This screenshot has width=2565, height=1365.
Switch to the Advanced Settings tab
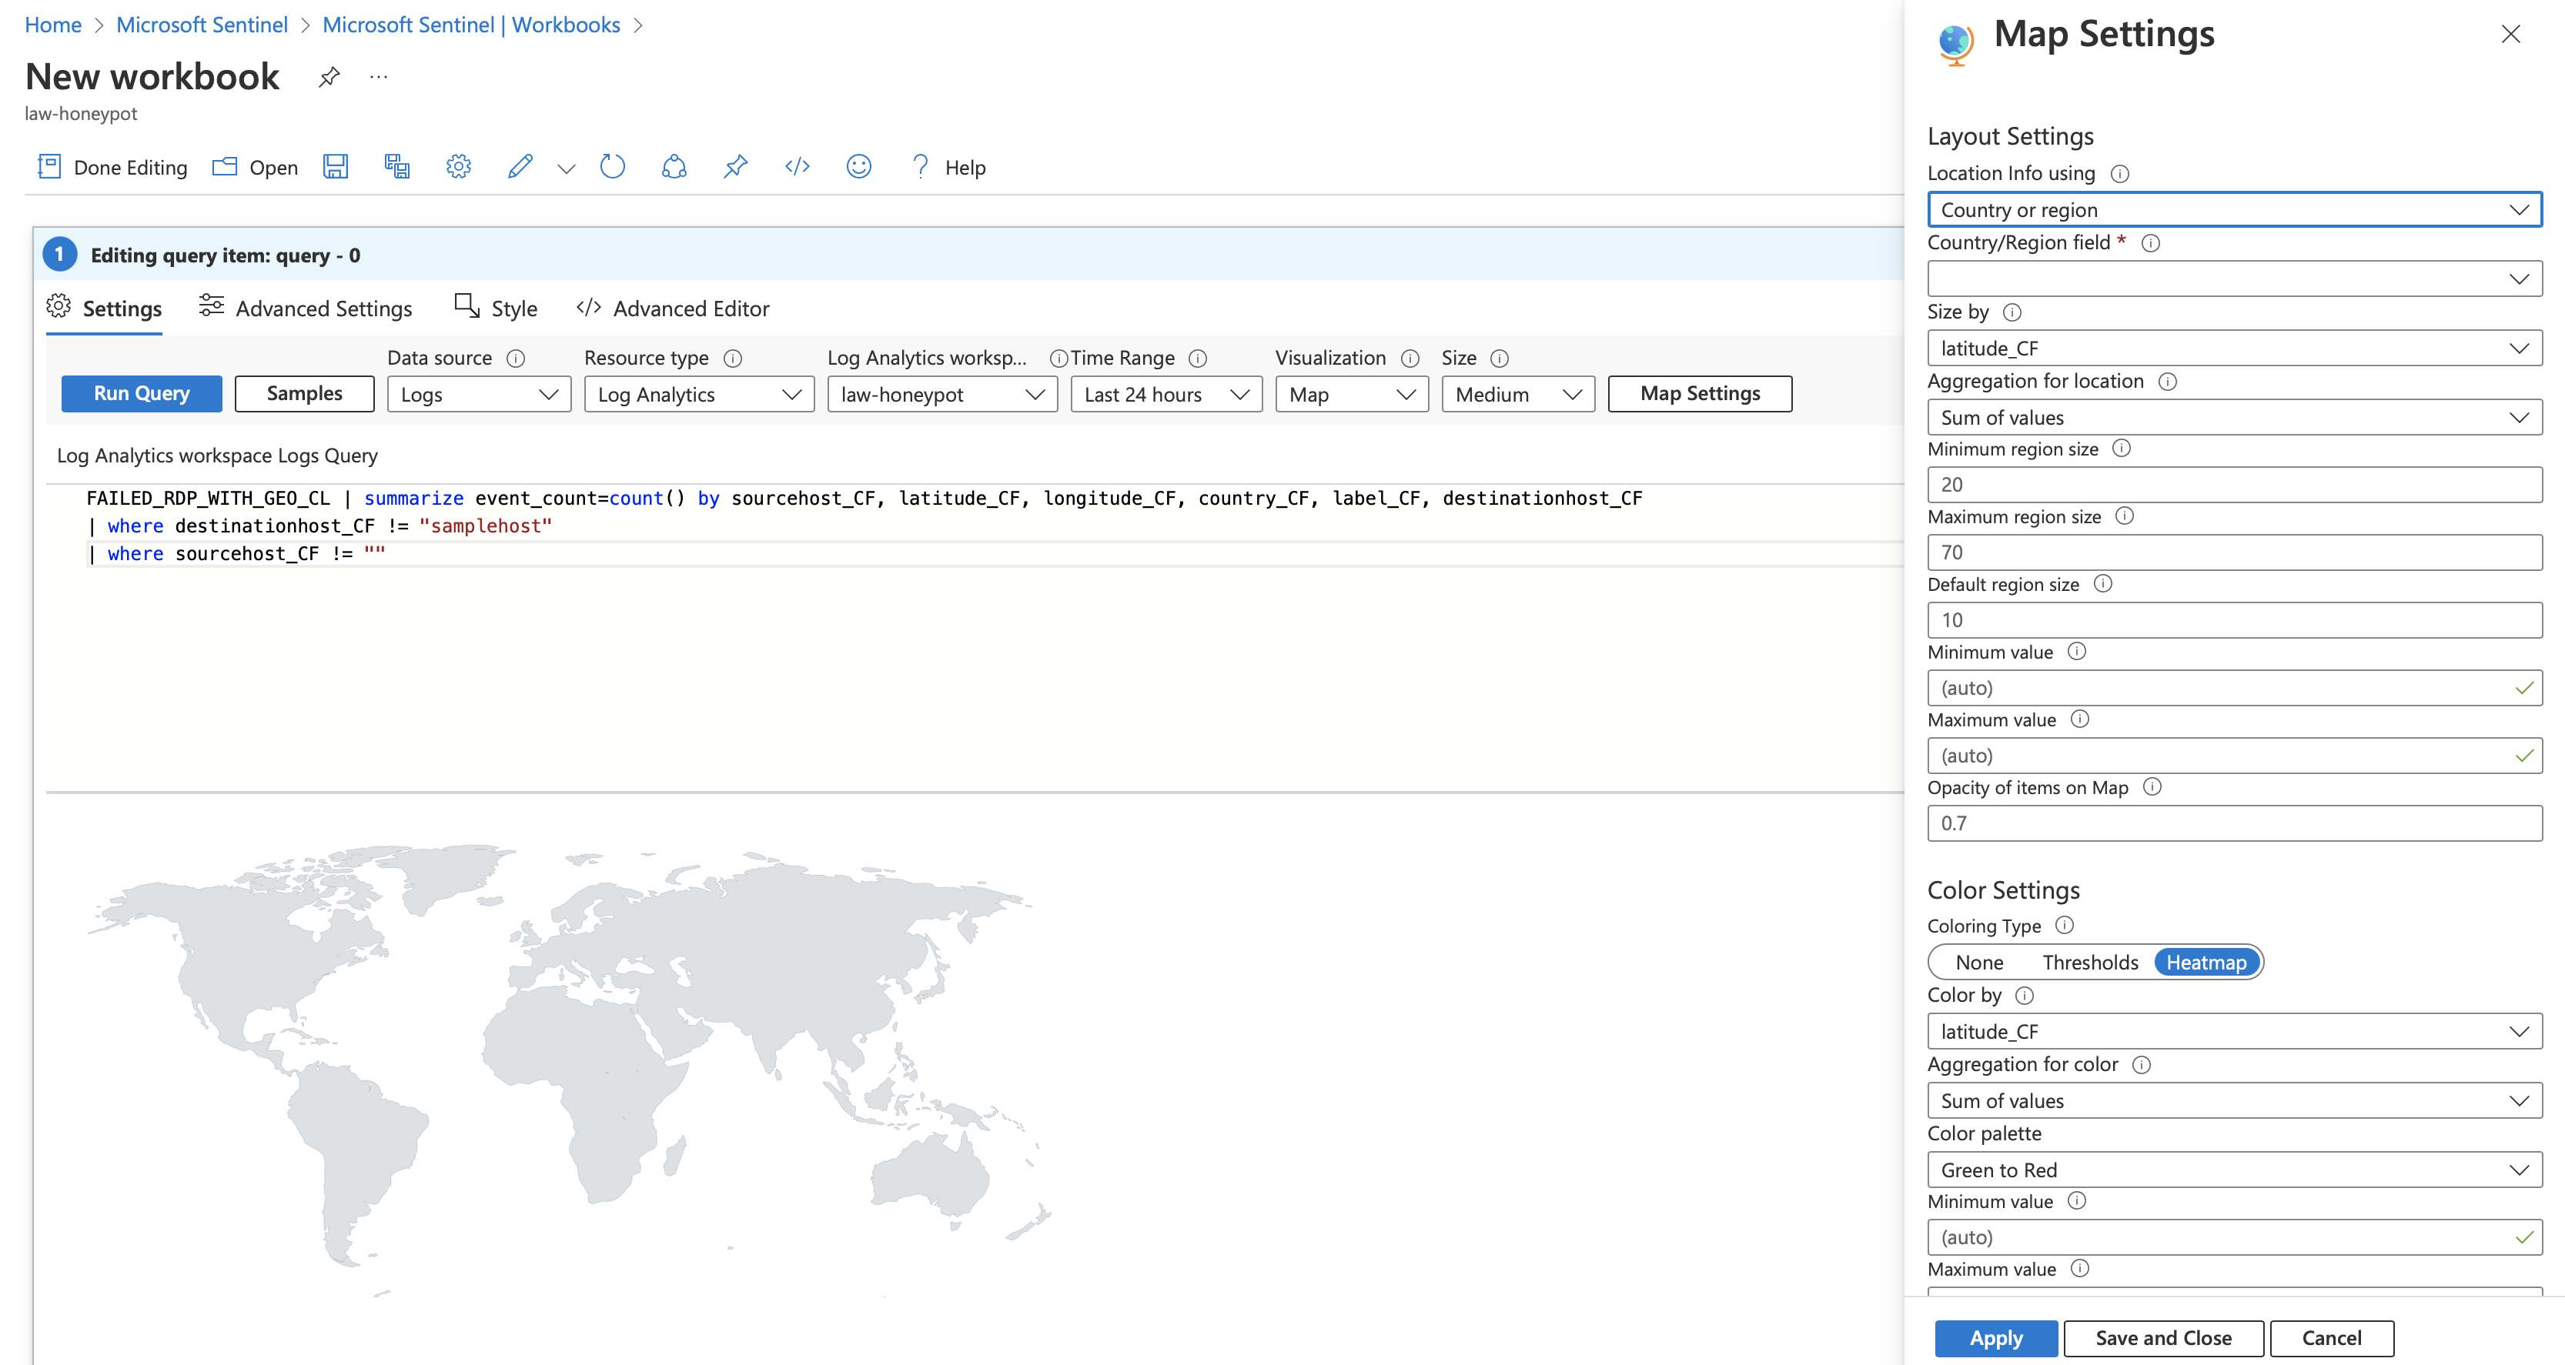306,309
